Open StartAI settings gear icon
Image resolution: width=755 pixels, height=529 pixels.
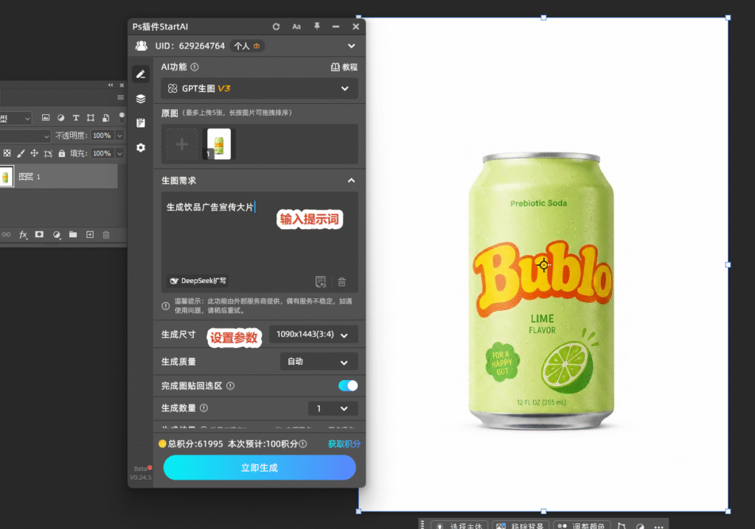click(x=141, y=148)
